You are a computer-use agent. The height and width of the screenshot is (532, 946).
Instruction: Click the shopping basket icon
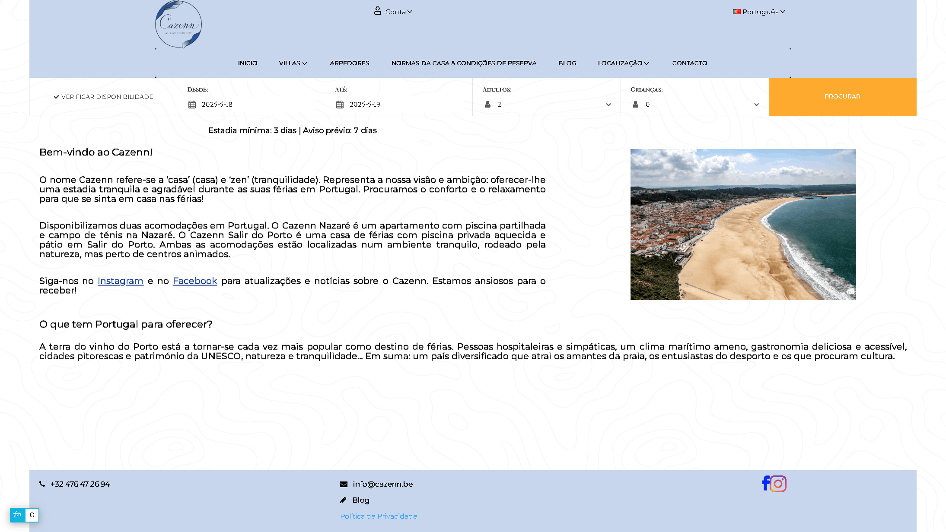coord(17,515)
